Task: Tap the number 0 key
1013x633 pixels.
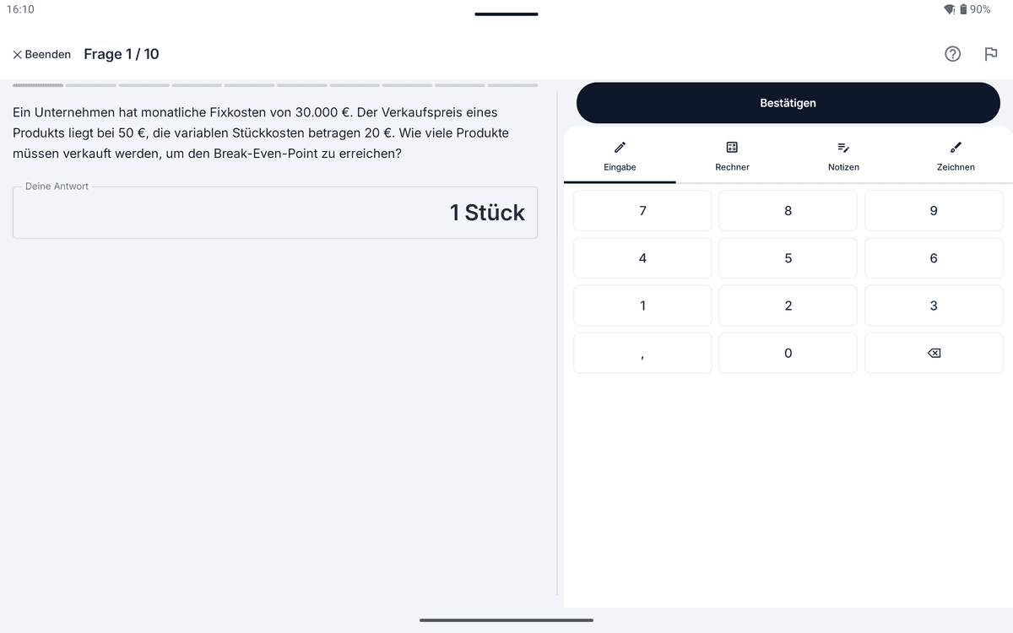Action: click(x=788, y=353)
